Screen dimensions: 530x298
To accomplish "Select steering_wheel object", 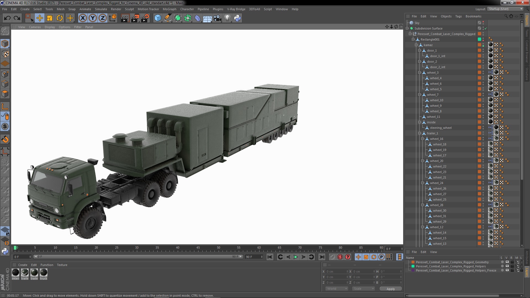I will click(441, 128).
